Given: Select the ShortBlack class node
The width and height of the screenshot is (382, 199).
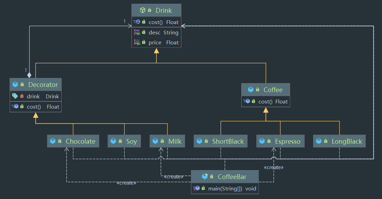Looking at the screenshot, I should point(221,141).
